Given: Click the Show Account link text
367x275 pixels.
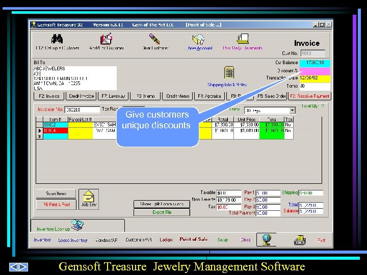Looking at the screenshot, I should point(200,48).
